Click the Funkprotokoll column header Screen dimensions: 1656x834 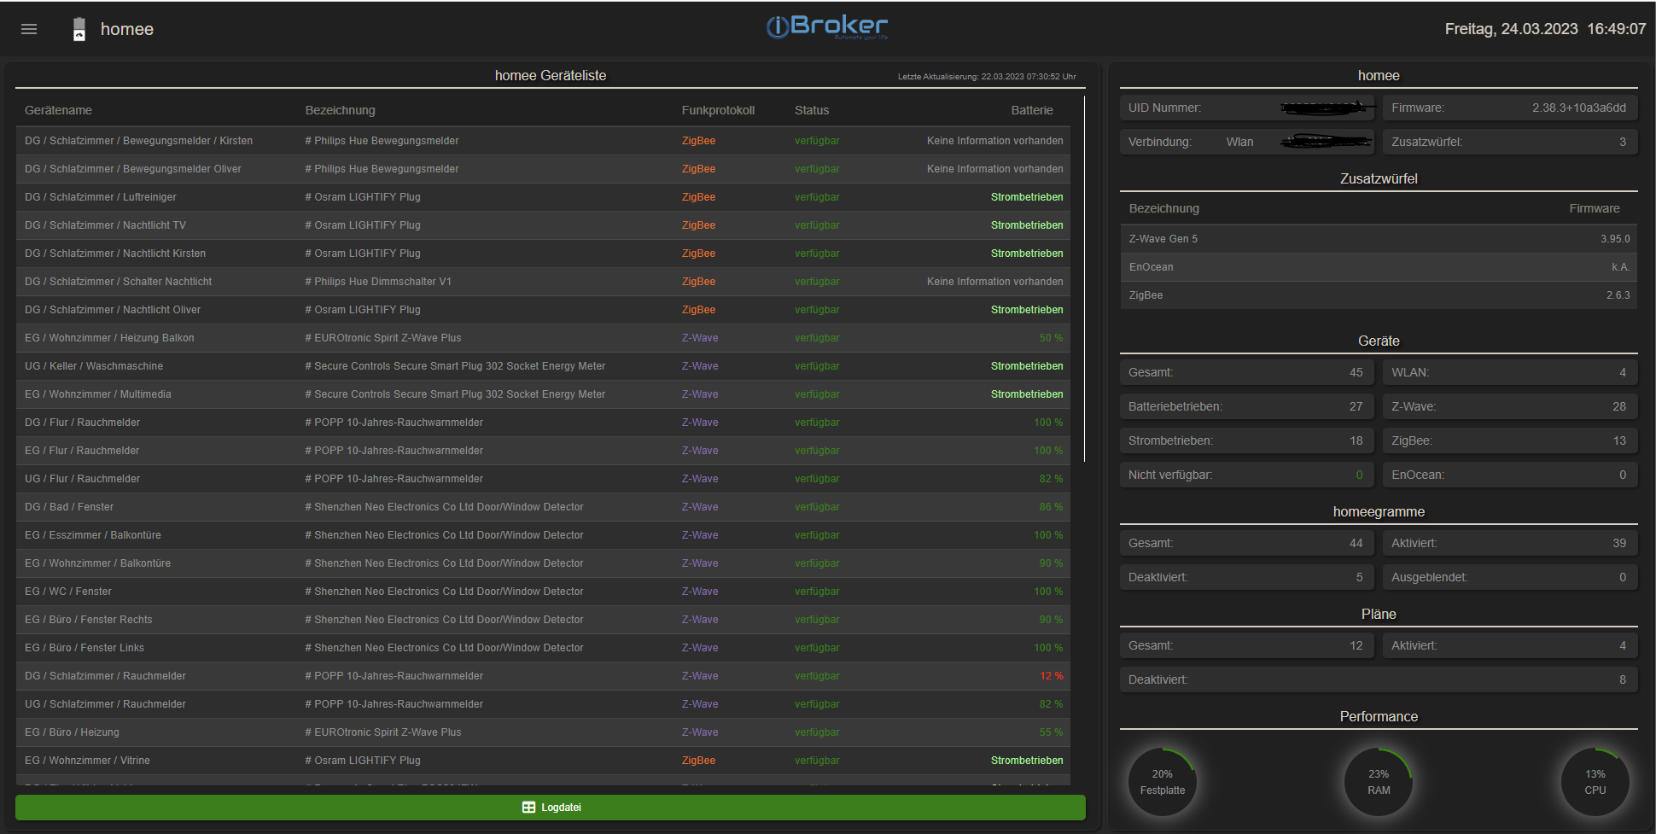pos(718,110)
